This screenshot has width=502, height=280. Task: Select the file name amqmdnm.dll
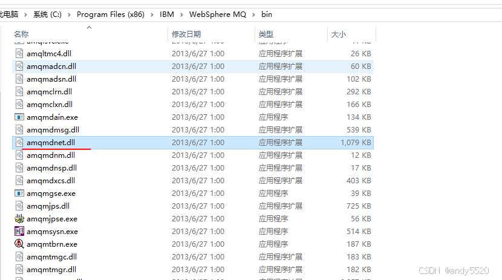click(x=51, y=155)
